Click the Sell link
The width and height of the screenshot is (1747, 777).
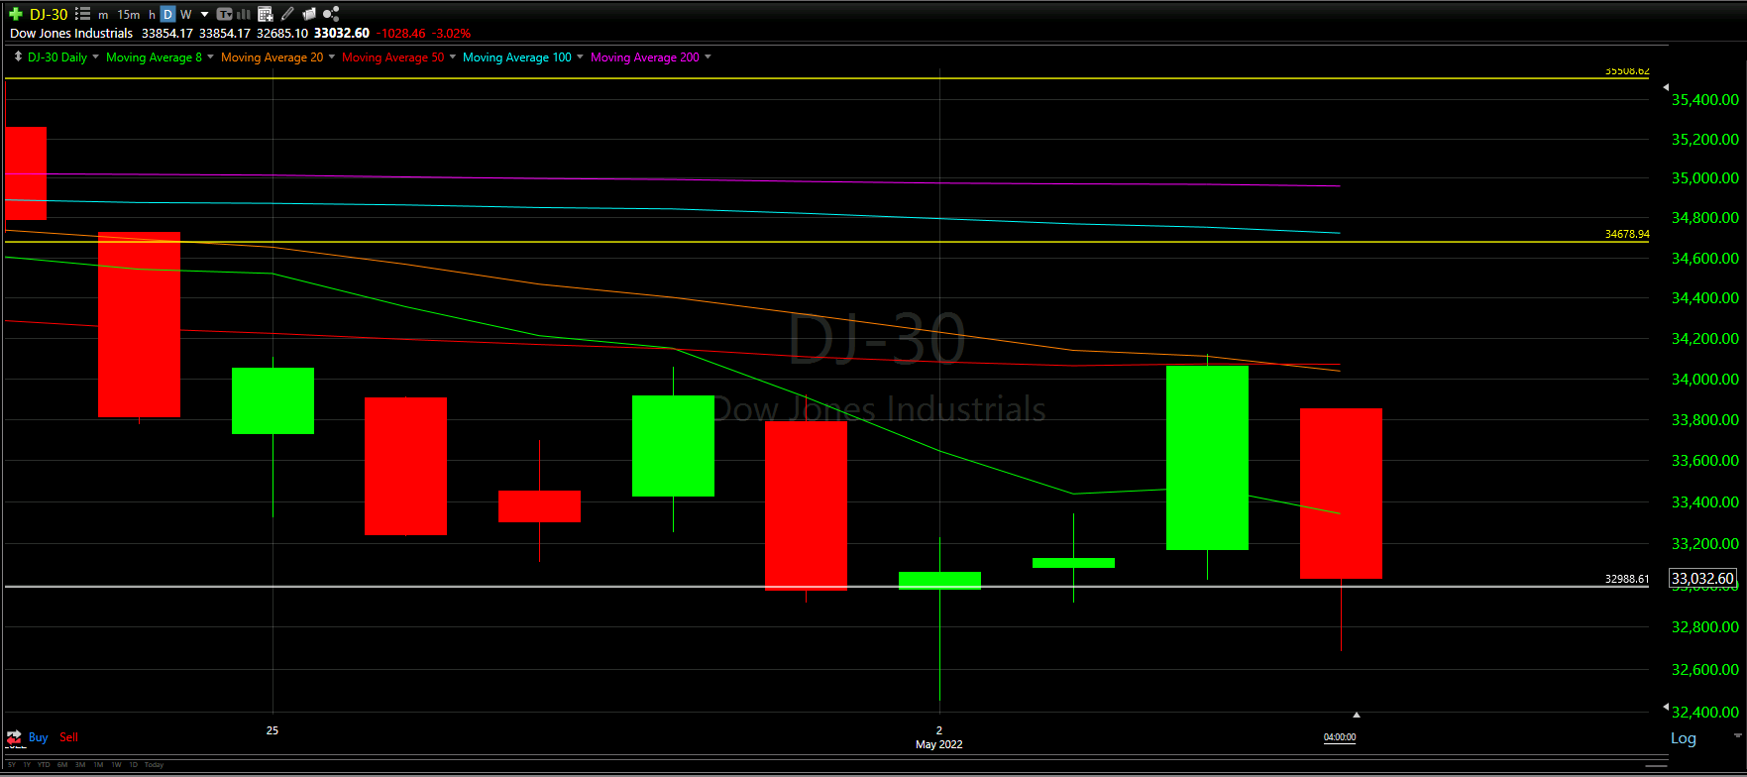tap(68, 737)
